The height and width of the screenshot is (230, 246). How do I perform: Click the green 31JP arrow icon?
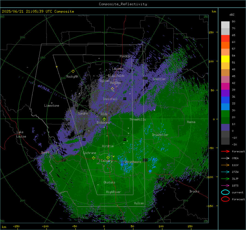tap(225, 179)
